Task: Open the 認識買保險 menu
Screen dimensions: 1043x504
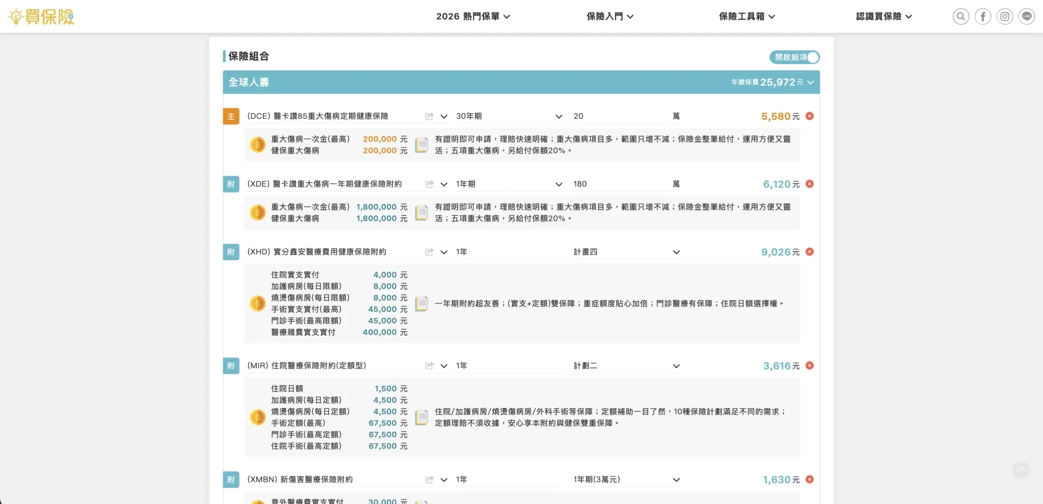Action: point(884,16)
